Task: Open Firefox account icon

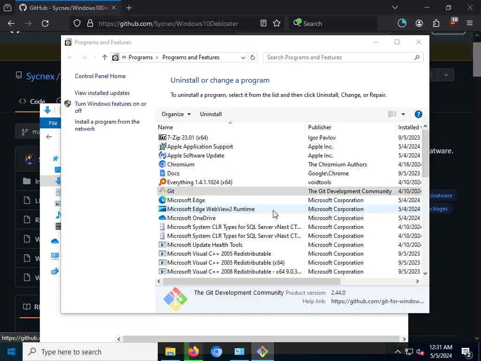Action: [x=419, y=24]
